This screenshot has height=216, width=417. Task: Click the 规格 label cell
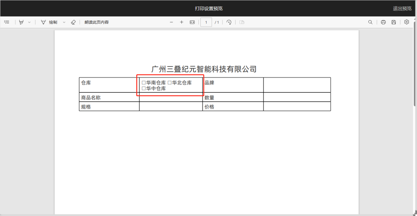(109, 106)
